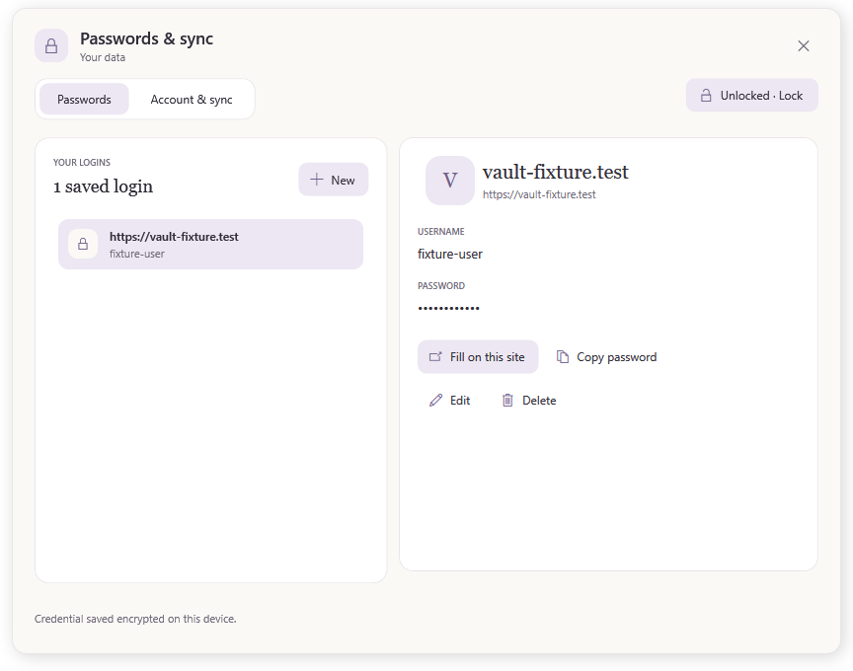Screen dimensions: 853x671
Task: Click the '1 saved login' heading
Action: point(103,186)
